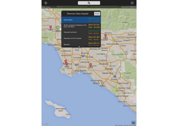Image resolution: width=178 pixels, height=126 pixels.
Task: Select the red hospital pin below Glendora
Action: 106,36
